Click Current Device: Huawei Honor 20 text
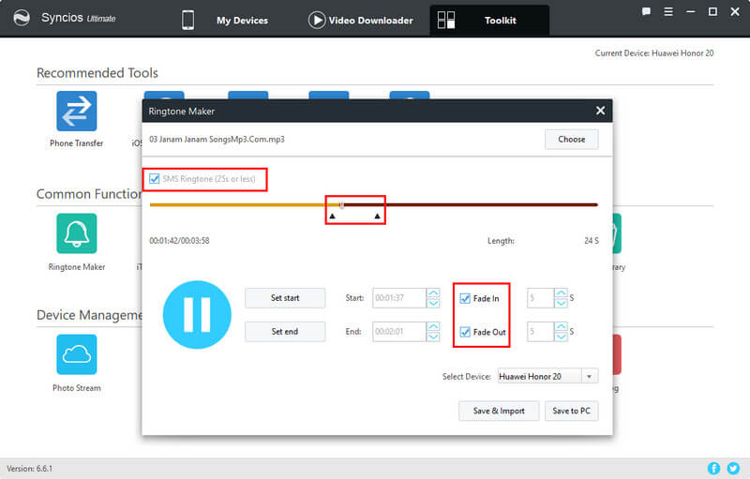 (653, 53)
